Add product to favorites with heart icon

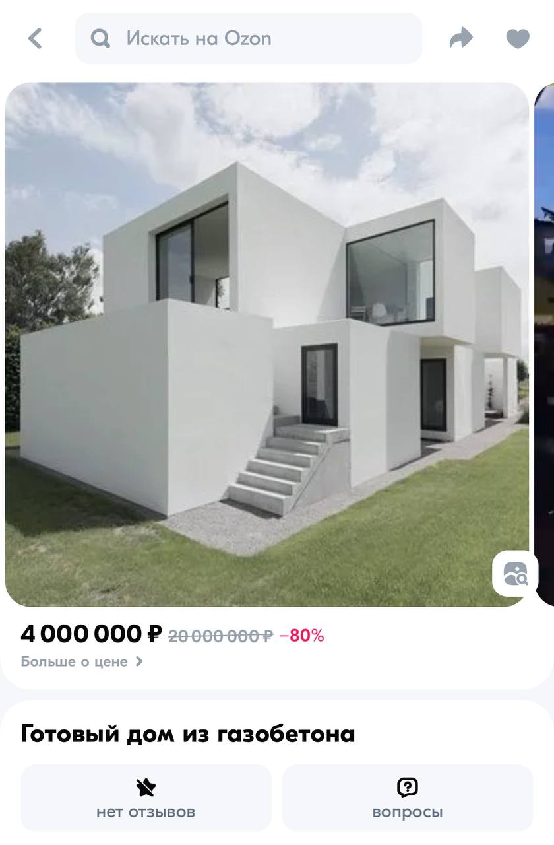pyautogui.click(x=518, y=39)
